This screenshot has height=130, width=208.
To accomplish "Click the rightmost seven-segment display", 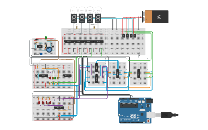I will point(98,19).
